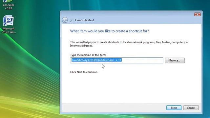
Task: Click the wizard description paragraph text
Action: 129,44
